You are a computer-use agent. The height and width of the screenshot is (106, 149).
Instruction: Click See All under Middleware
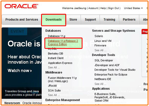pyautogui.click(x=54, y=95)
